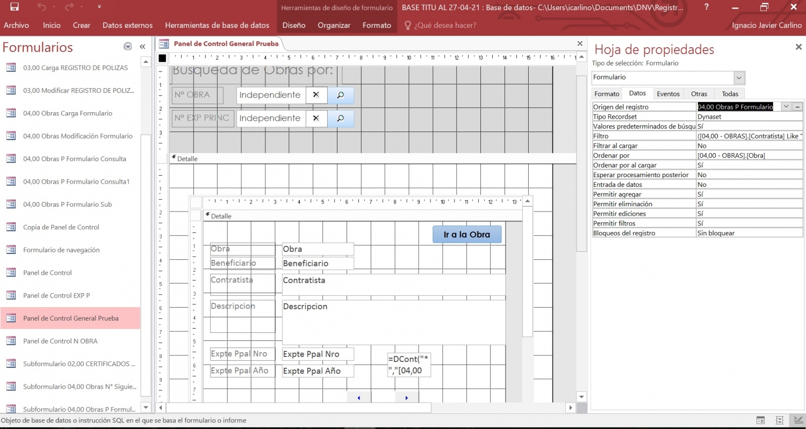
Task: Click the black form selector square
Action: 162,58
